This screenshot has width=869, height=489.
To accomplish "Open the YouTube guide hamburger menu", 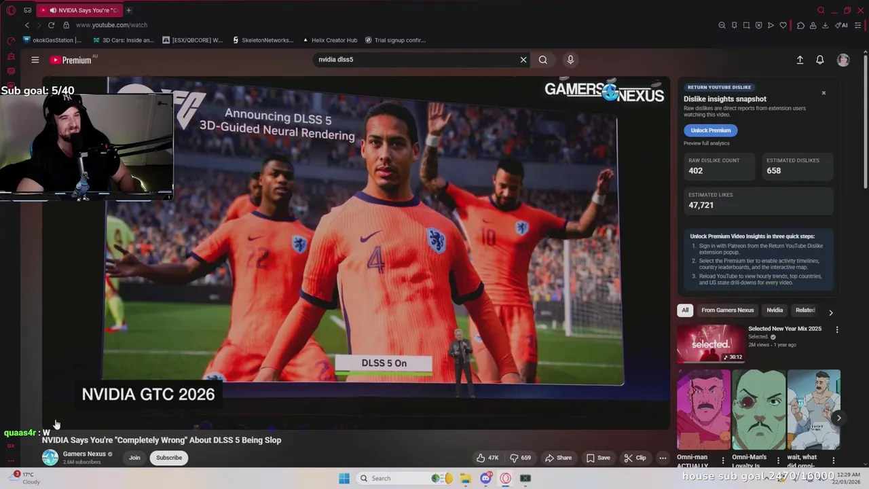I will point(35,60).
